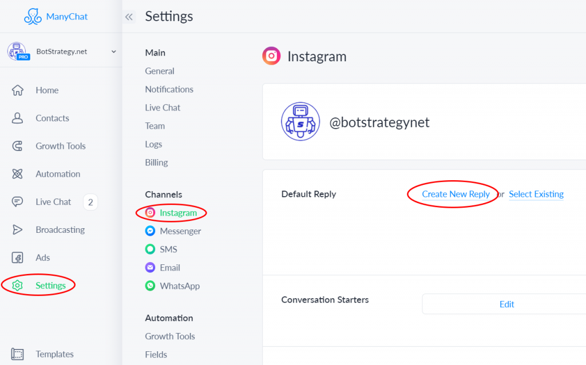Click the Automation atom icon
Viewport: 586px width, 365px height.
[x=18, y=174]
